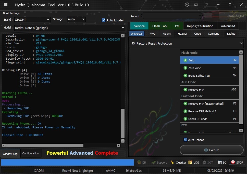The width and height of the screenshot is (247, 174).
Task: Open settings gear icon in title bar
Action: click(x=187, y=5)
